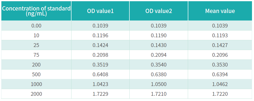Select the concentration cell reading 10

[x=37, y=35]
